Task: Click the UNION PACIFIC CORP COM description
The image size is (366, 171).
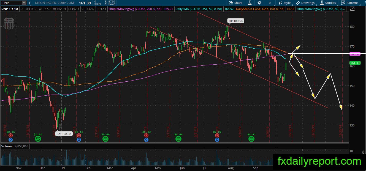Action: point(54,3)
